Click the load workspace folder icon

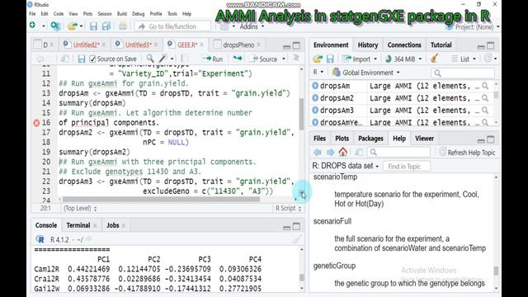pyautogui.click(x=318, y=59)
